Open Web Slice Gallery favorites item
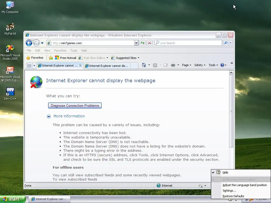The image size is (271, 203). [x=93, y=58]
